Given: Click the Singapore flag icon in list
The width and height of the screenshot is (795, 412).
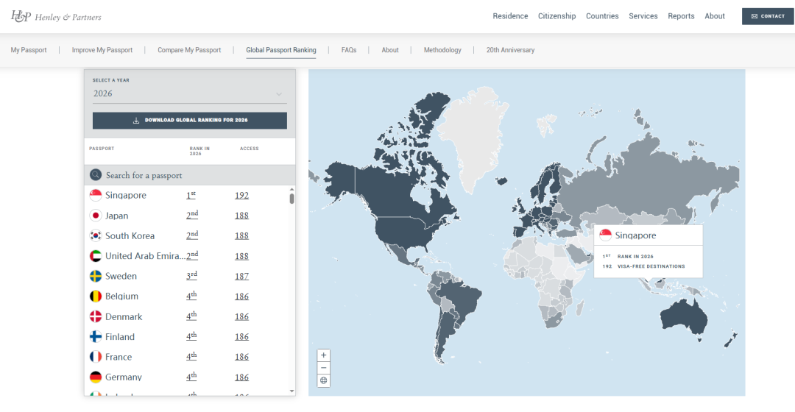Looking at the screenshot, I should 95,195.
